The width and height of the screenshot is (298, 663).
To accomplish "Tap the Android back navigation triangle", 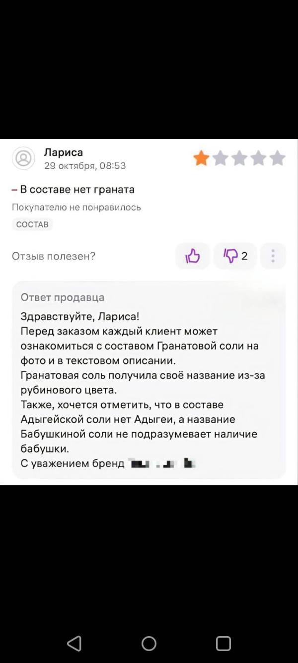I will [x=74, y=643].
